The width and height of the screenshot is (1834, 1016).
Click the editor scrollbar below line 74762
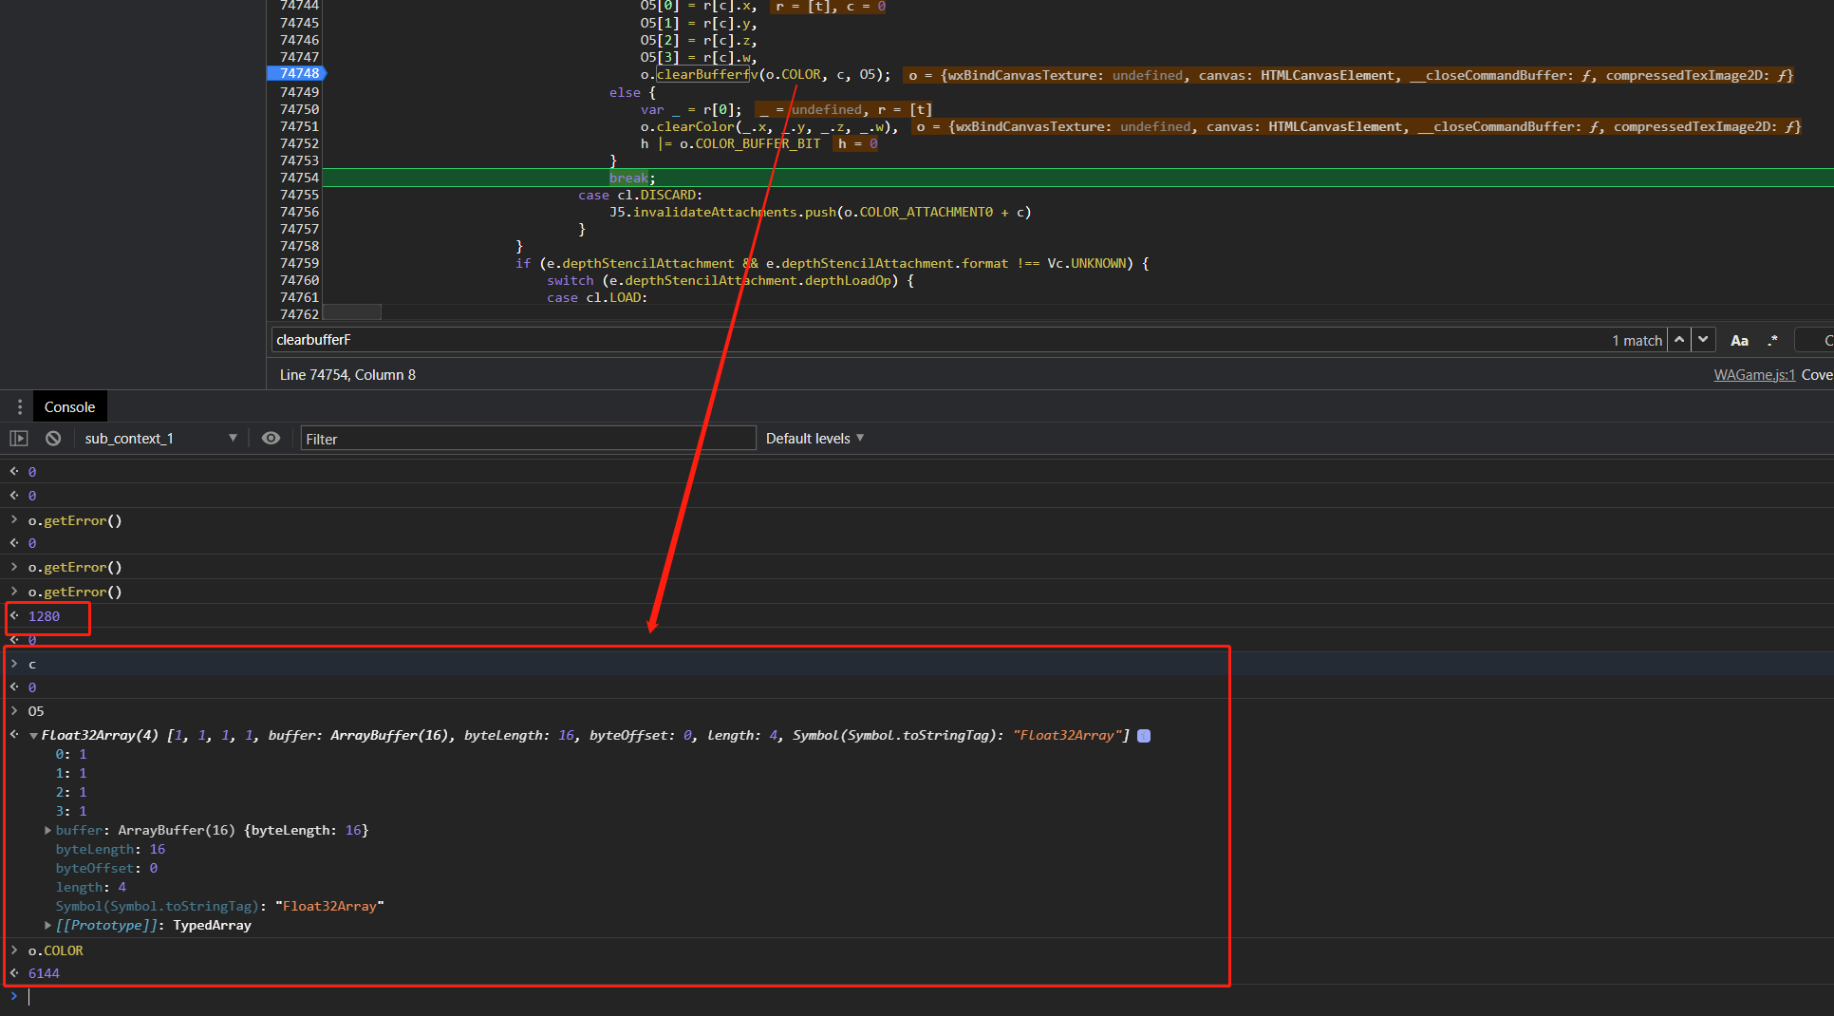coord(351,311)
